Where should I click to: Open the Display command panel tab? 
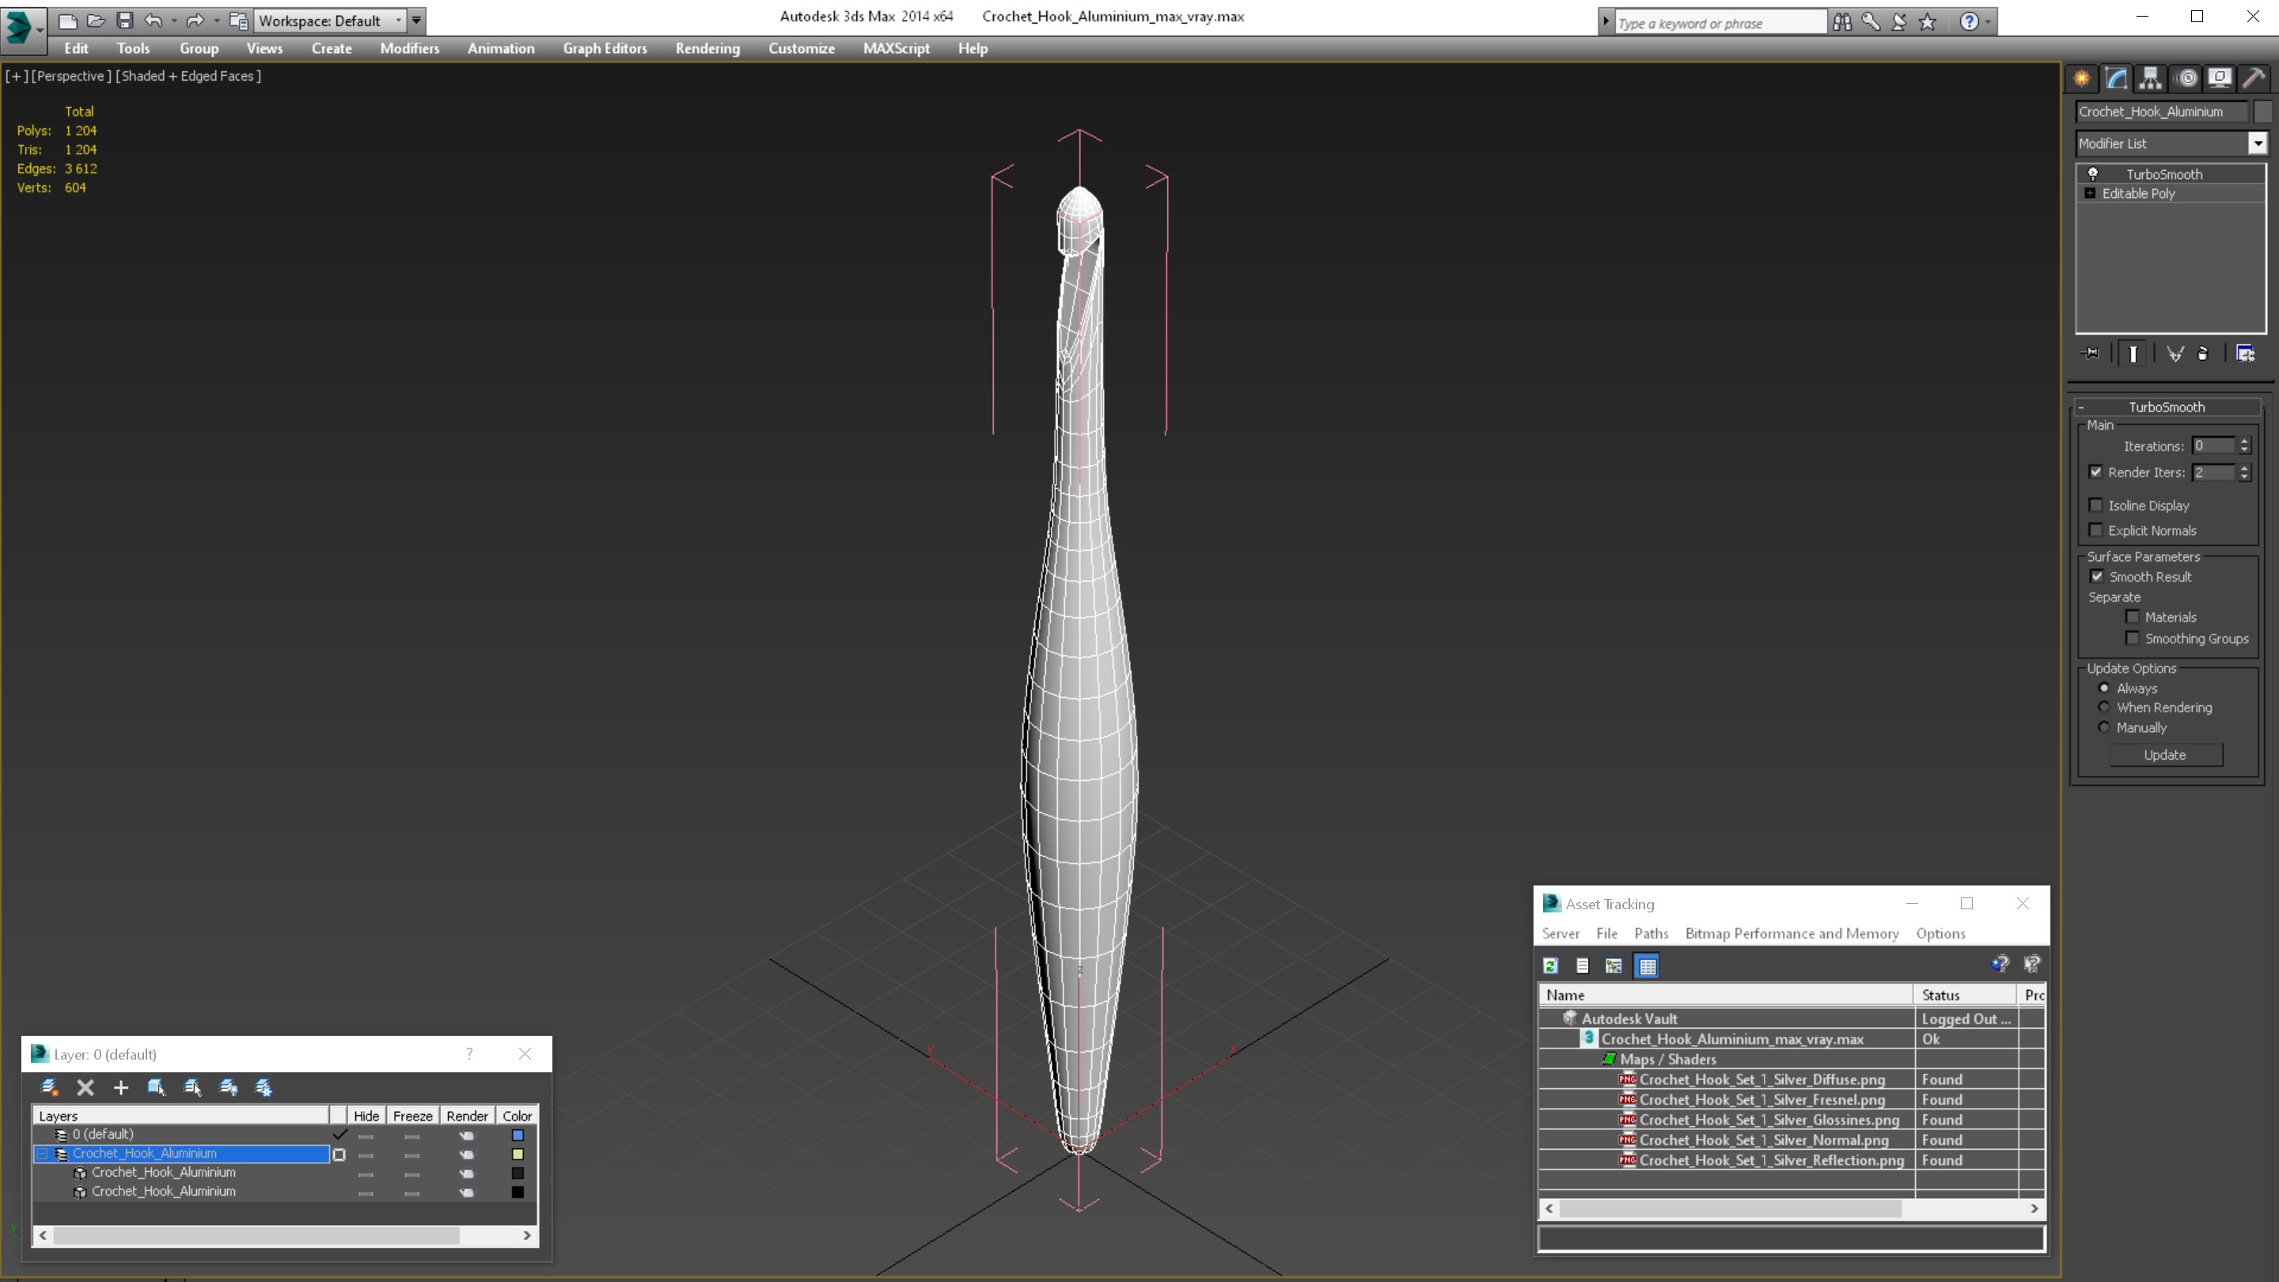2220,79
